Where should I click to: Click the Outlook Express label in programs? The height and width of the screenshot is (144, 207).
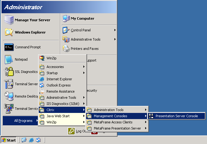tap(58, 85)
